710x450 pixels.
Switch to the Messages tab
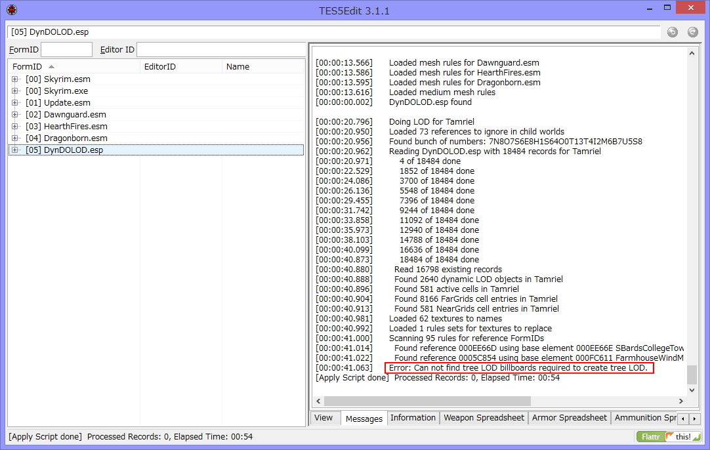pyautogui.click(x=364, y=419)
